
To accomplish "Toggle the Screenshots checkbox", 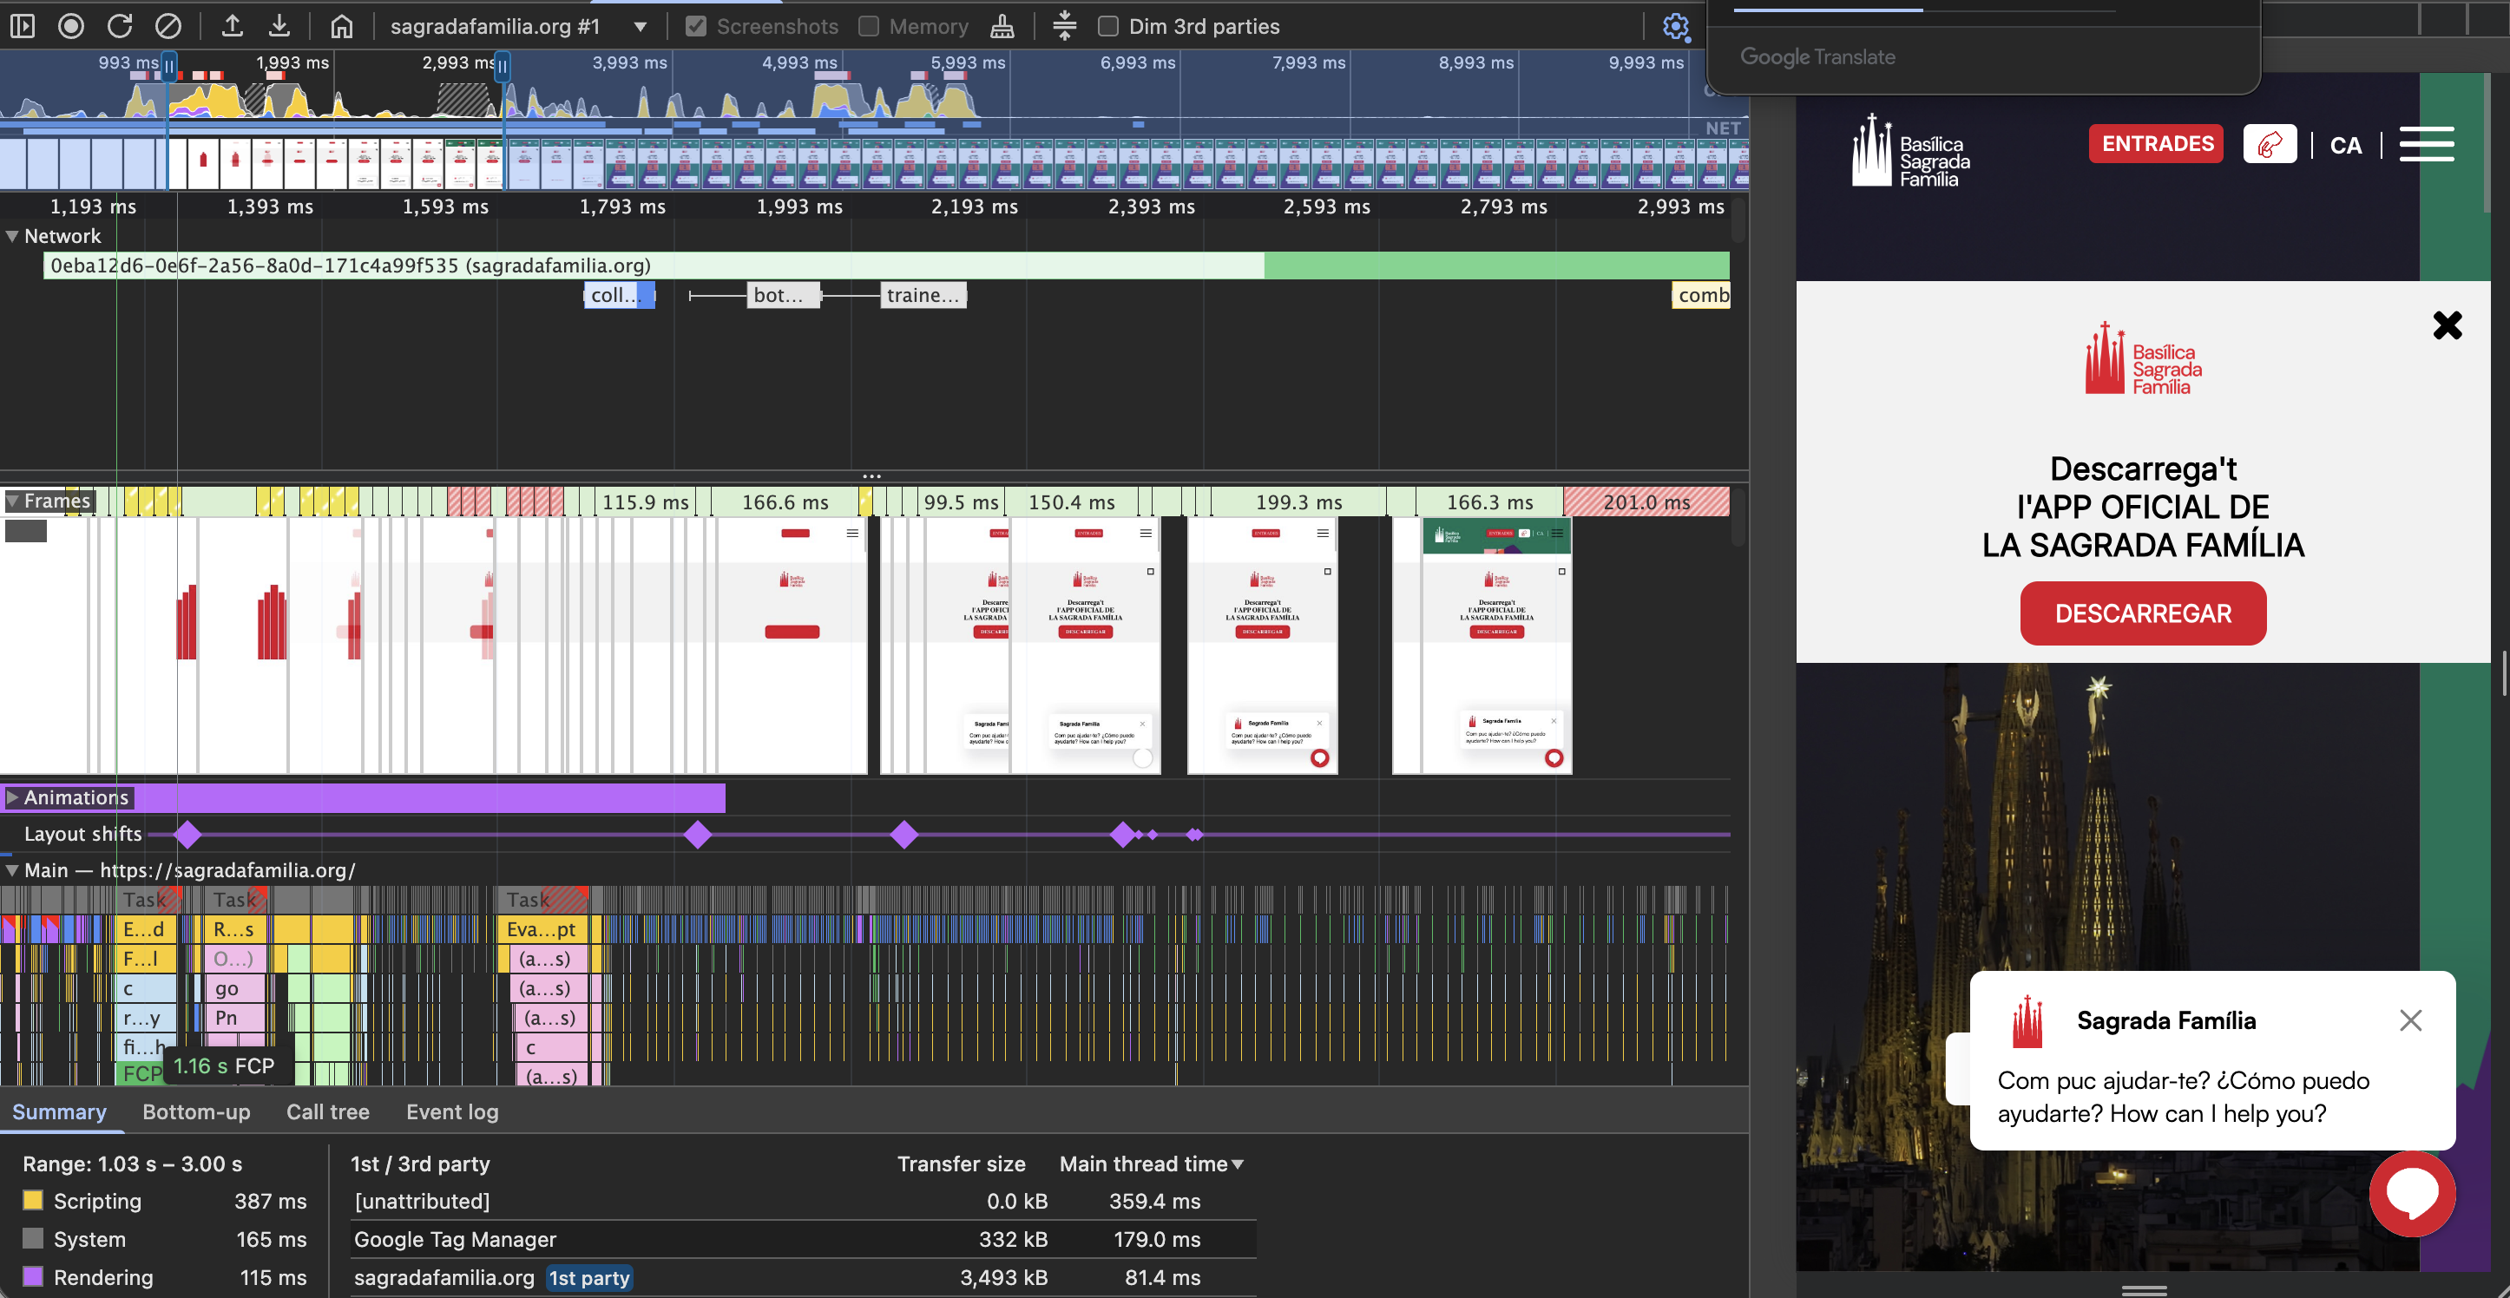I will [x=696, y=26].
